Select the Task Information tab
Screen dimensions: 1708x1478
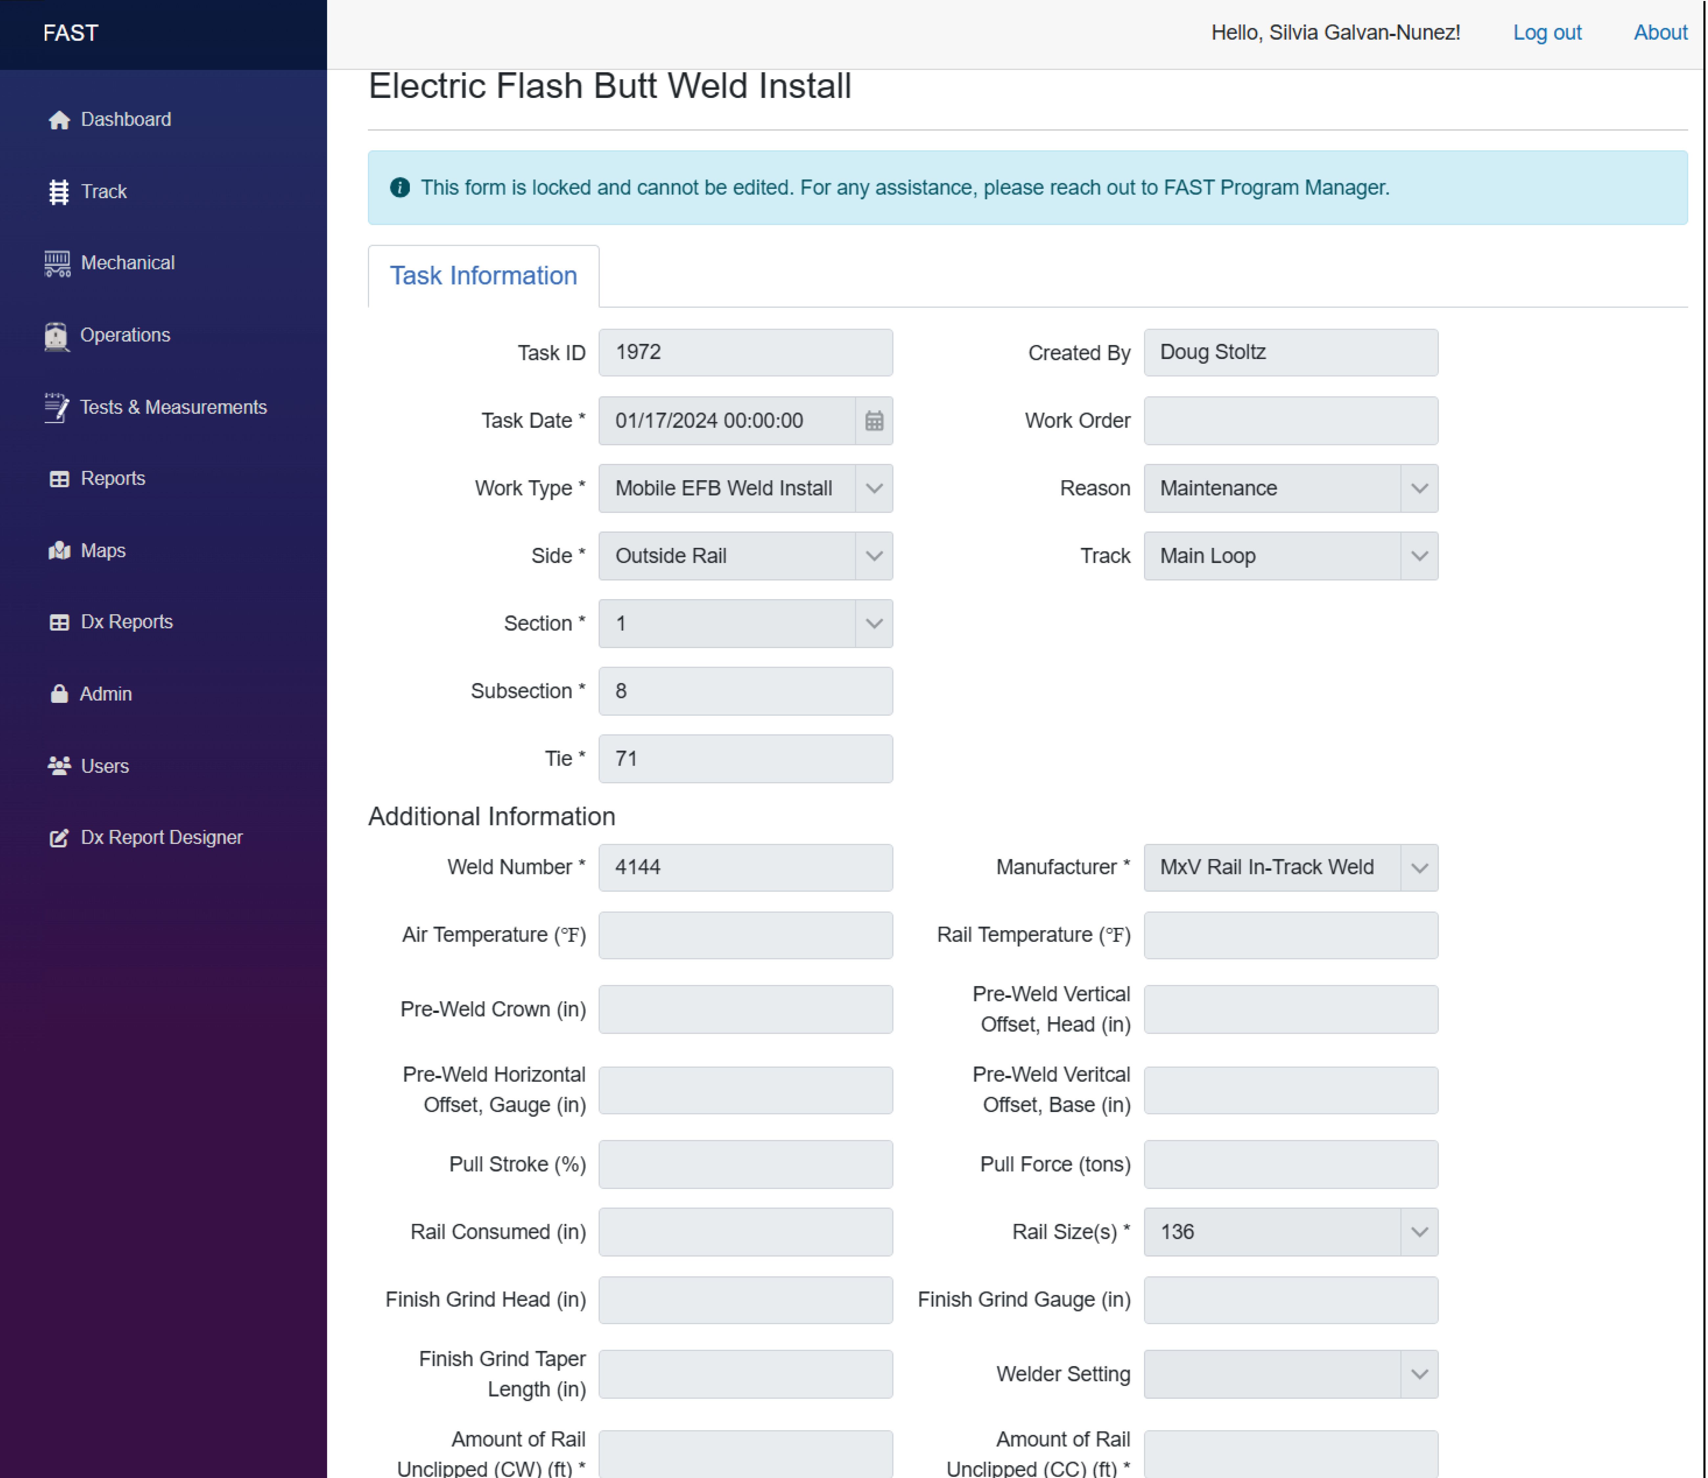click(x=483, y=276)
